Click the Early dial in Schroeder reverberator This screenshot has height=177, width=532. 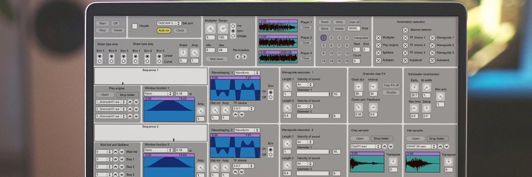[414, 88]
